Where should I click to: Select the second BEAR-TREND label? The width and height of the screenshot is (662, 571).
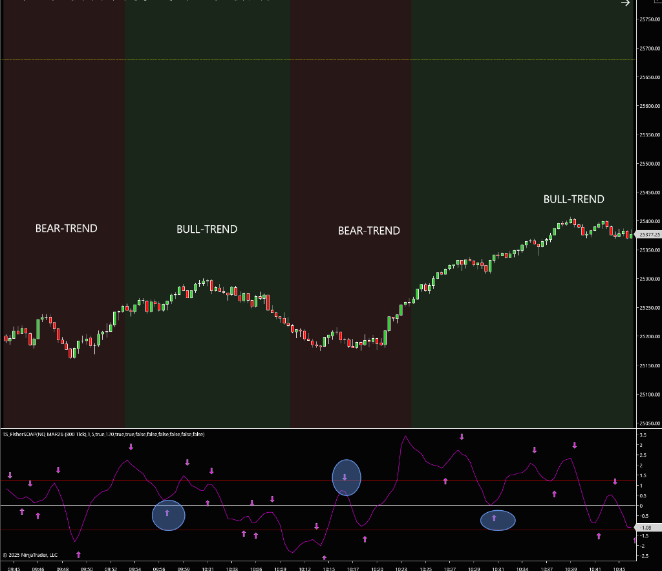(368, 231)
